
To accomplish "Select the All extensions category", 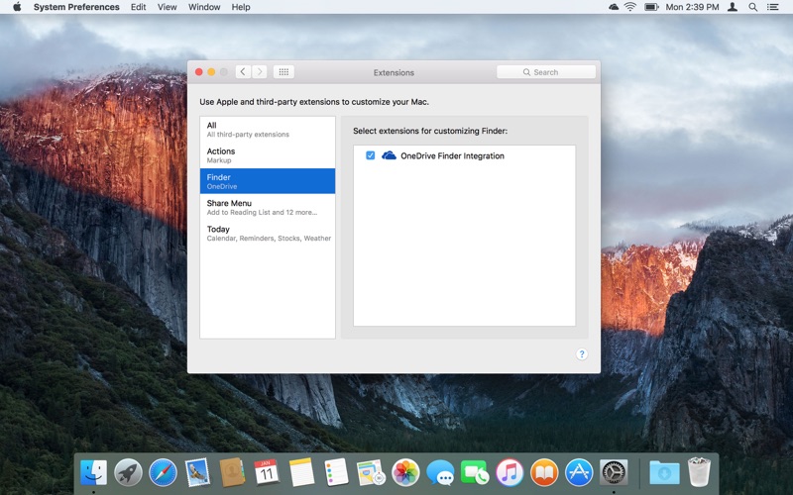I will click(268, 129).
